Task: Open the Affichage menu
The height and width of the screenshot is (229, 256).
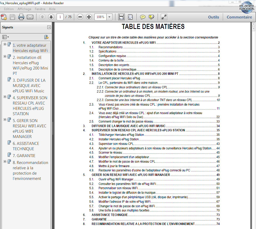Action: point(24,9)
